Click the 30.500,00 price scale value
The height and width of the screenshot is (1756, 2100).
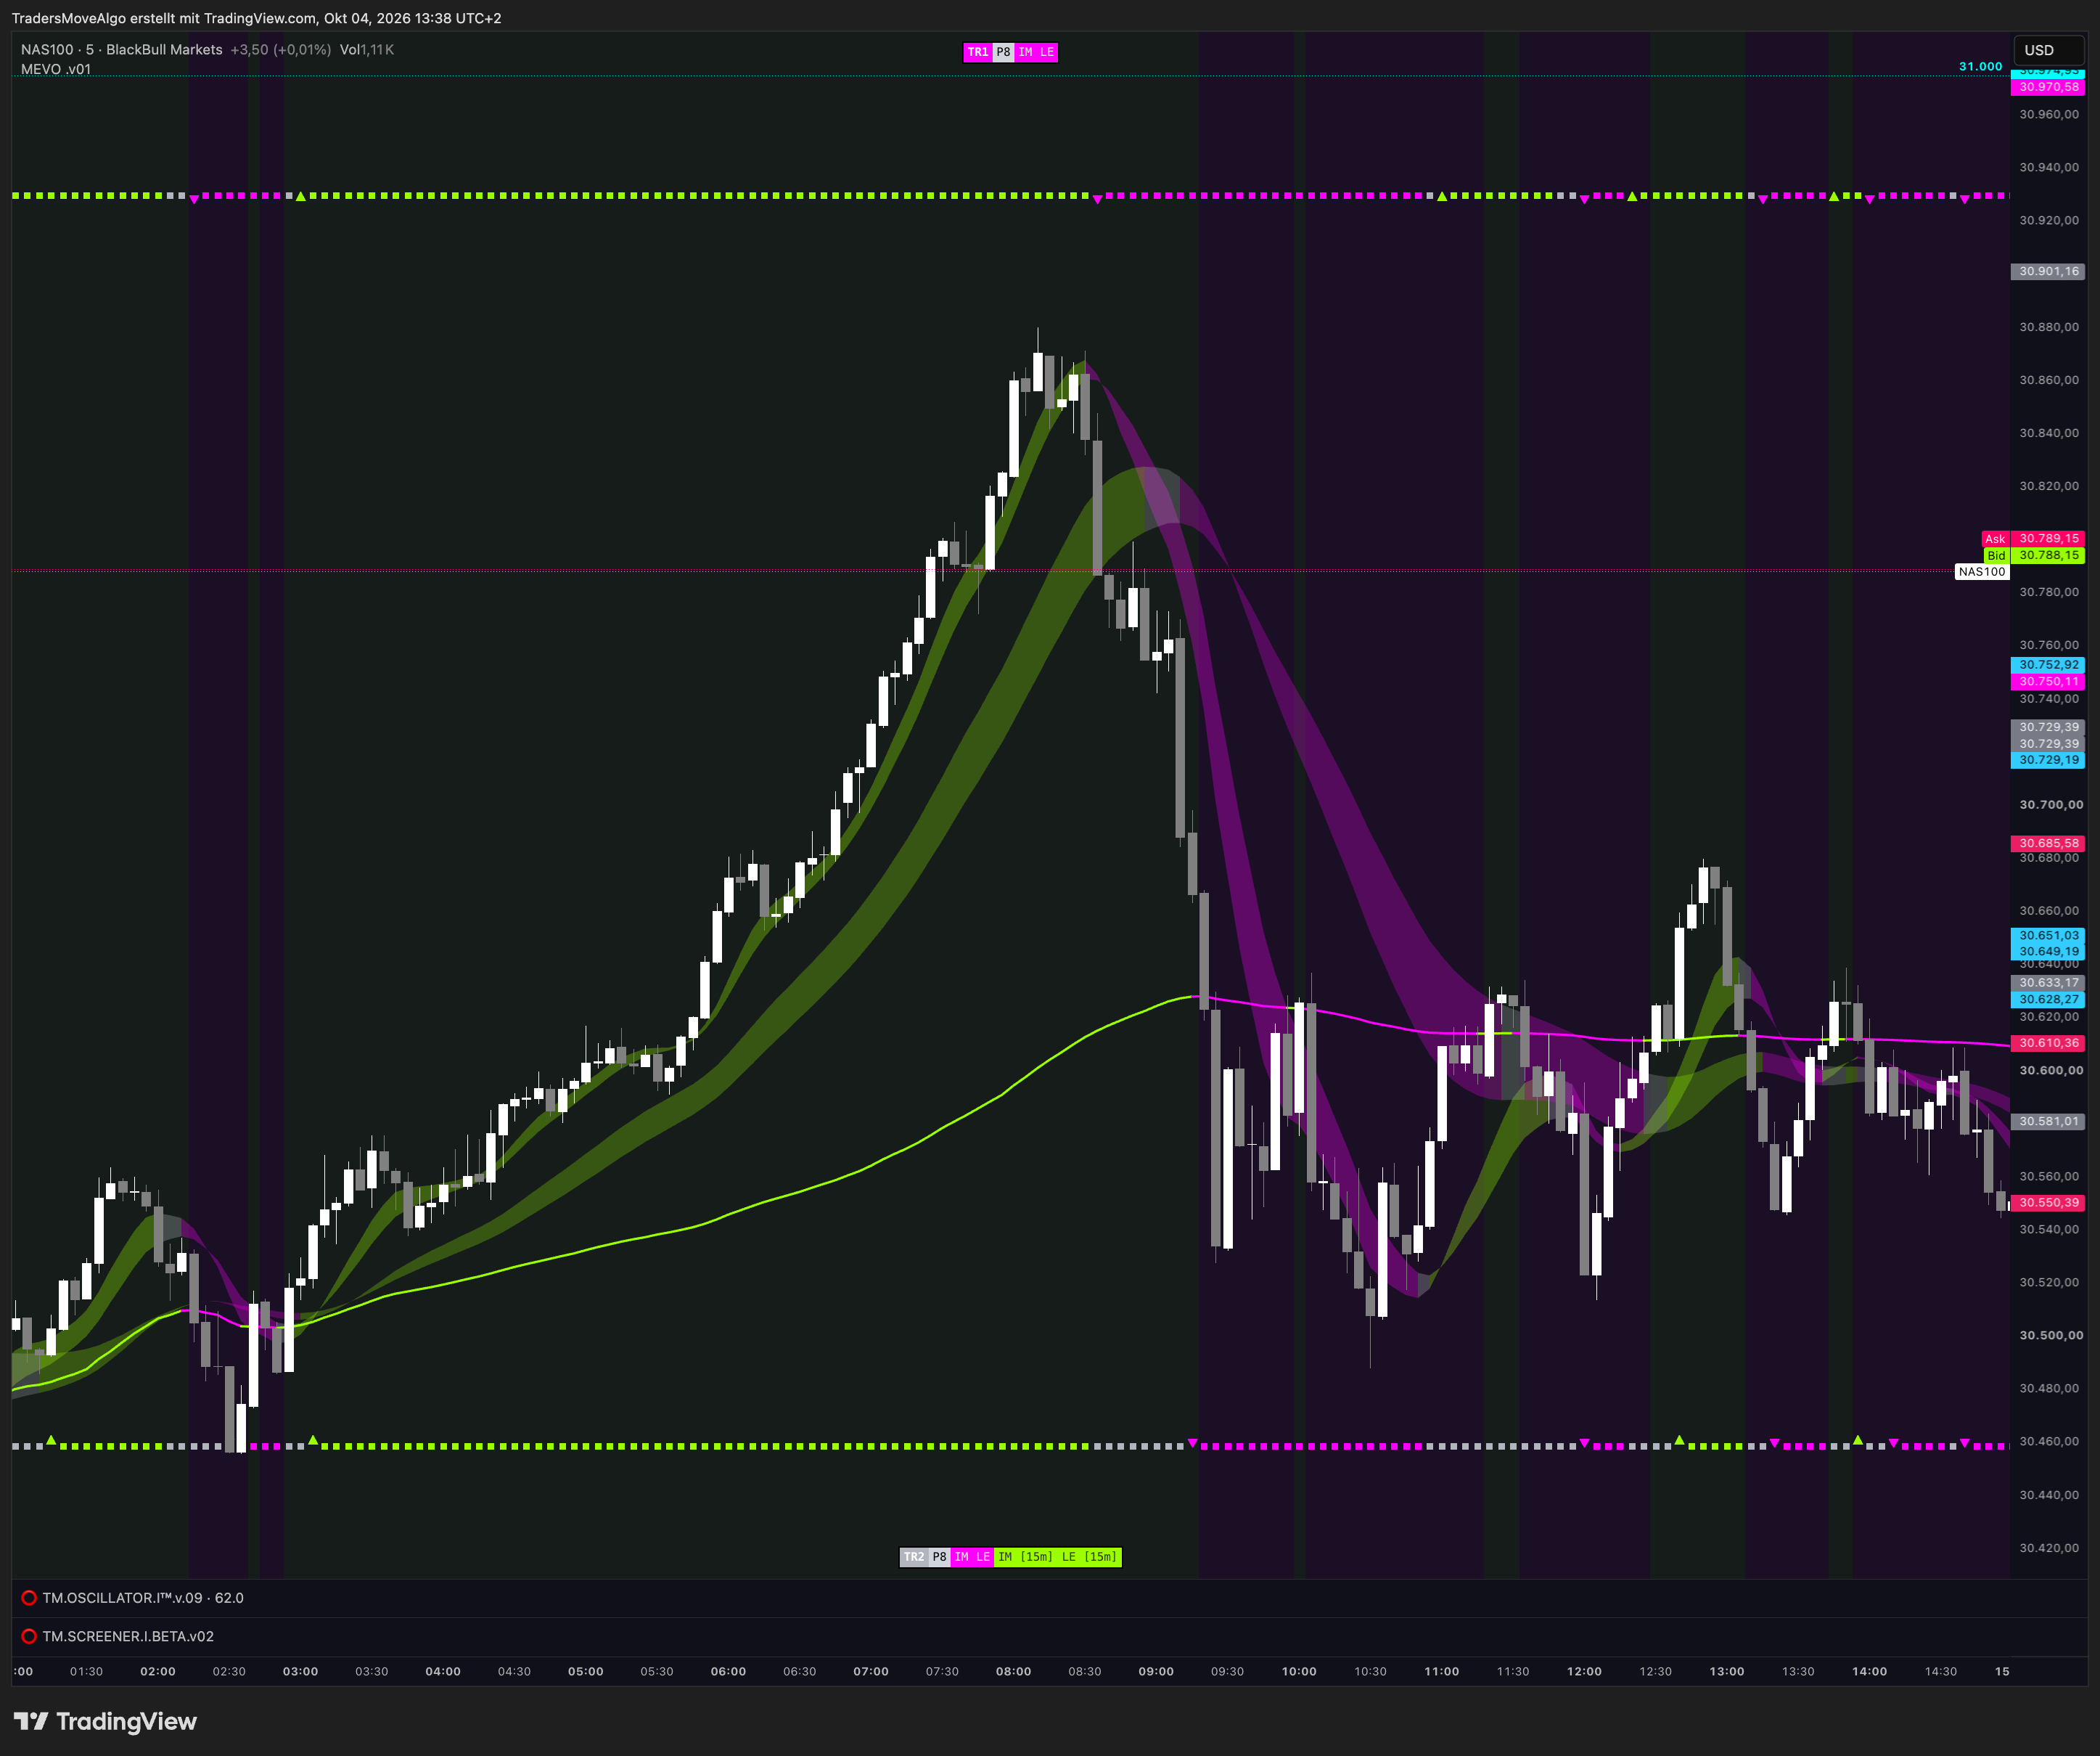coord(2051,1336)
